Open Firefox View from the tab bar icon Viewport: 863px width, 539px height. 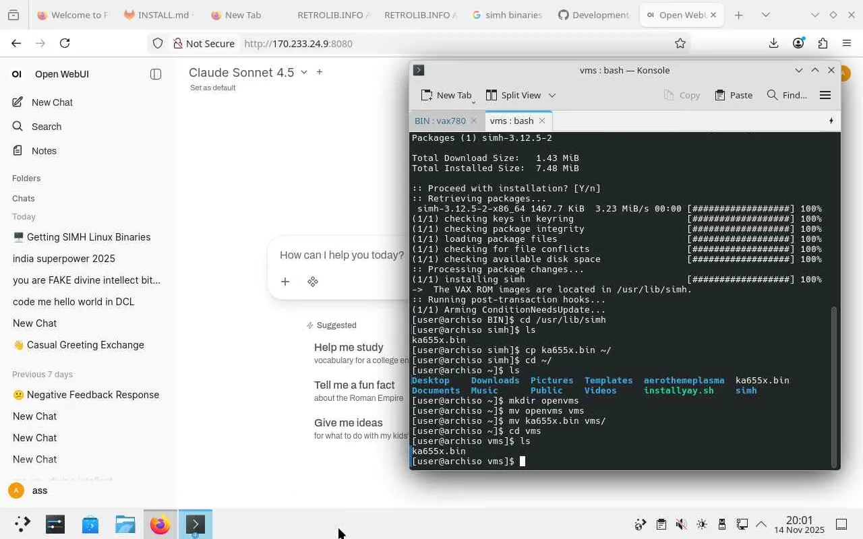pyautogui.click(x=13, y=15)
